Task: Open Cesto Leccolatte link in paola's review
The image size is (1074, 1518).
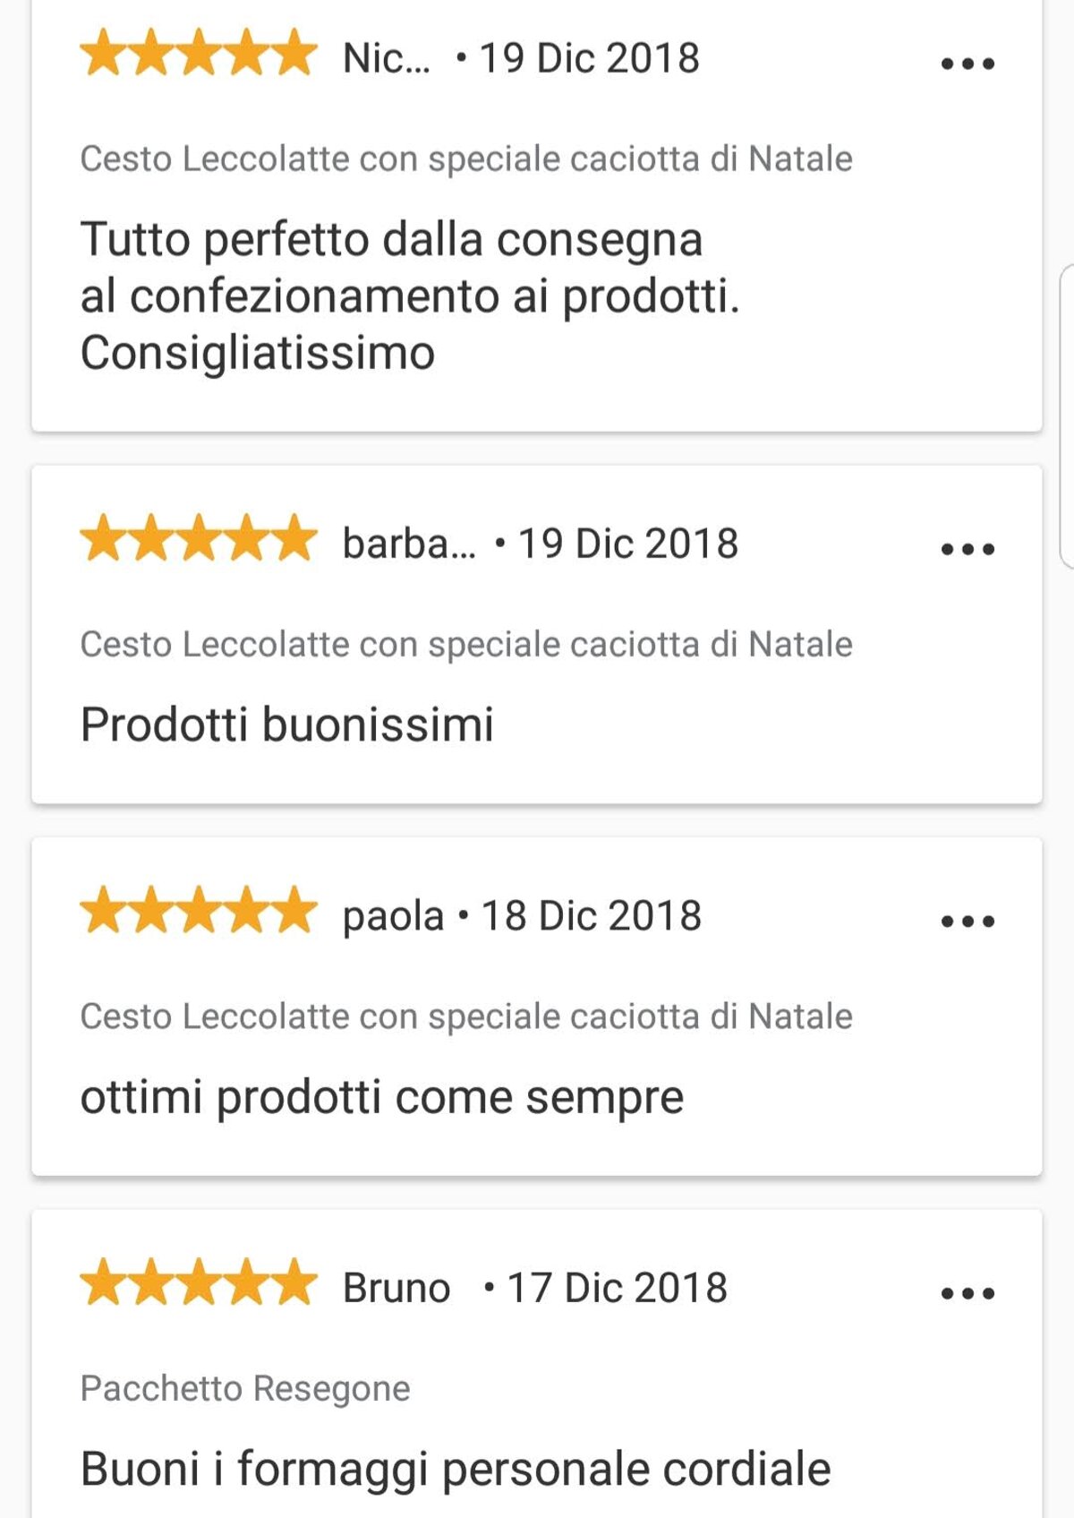Action: point(465,1017)
